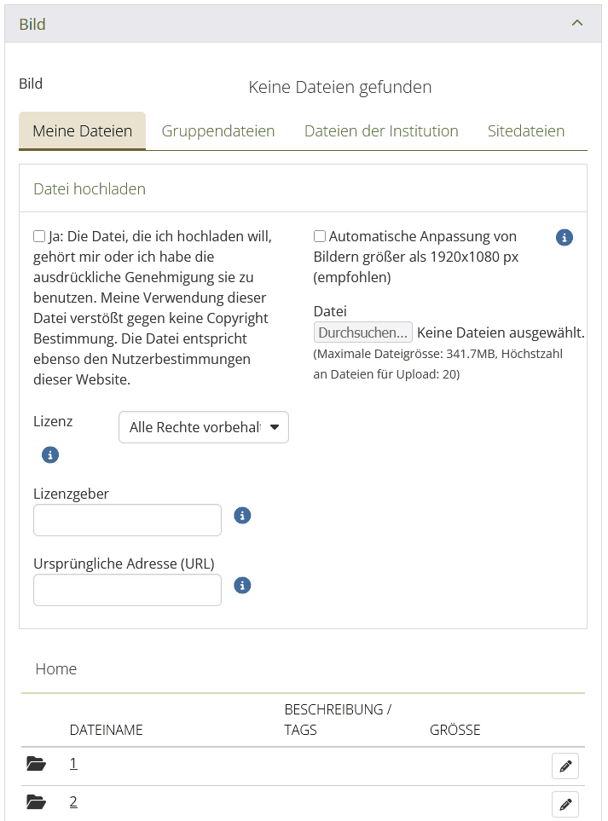Open the Dateien der Institution tab
Screen dimensions: 608x821
coord(381,131)
